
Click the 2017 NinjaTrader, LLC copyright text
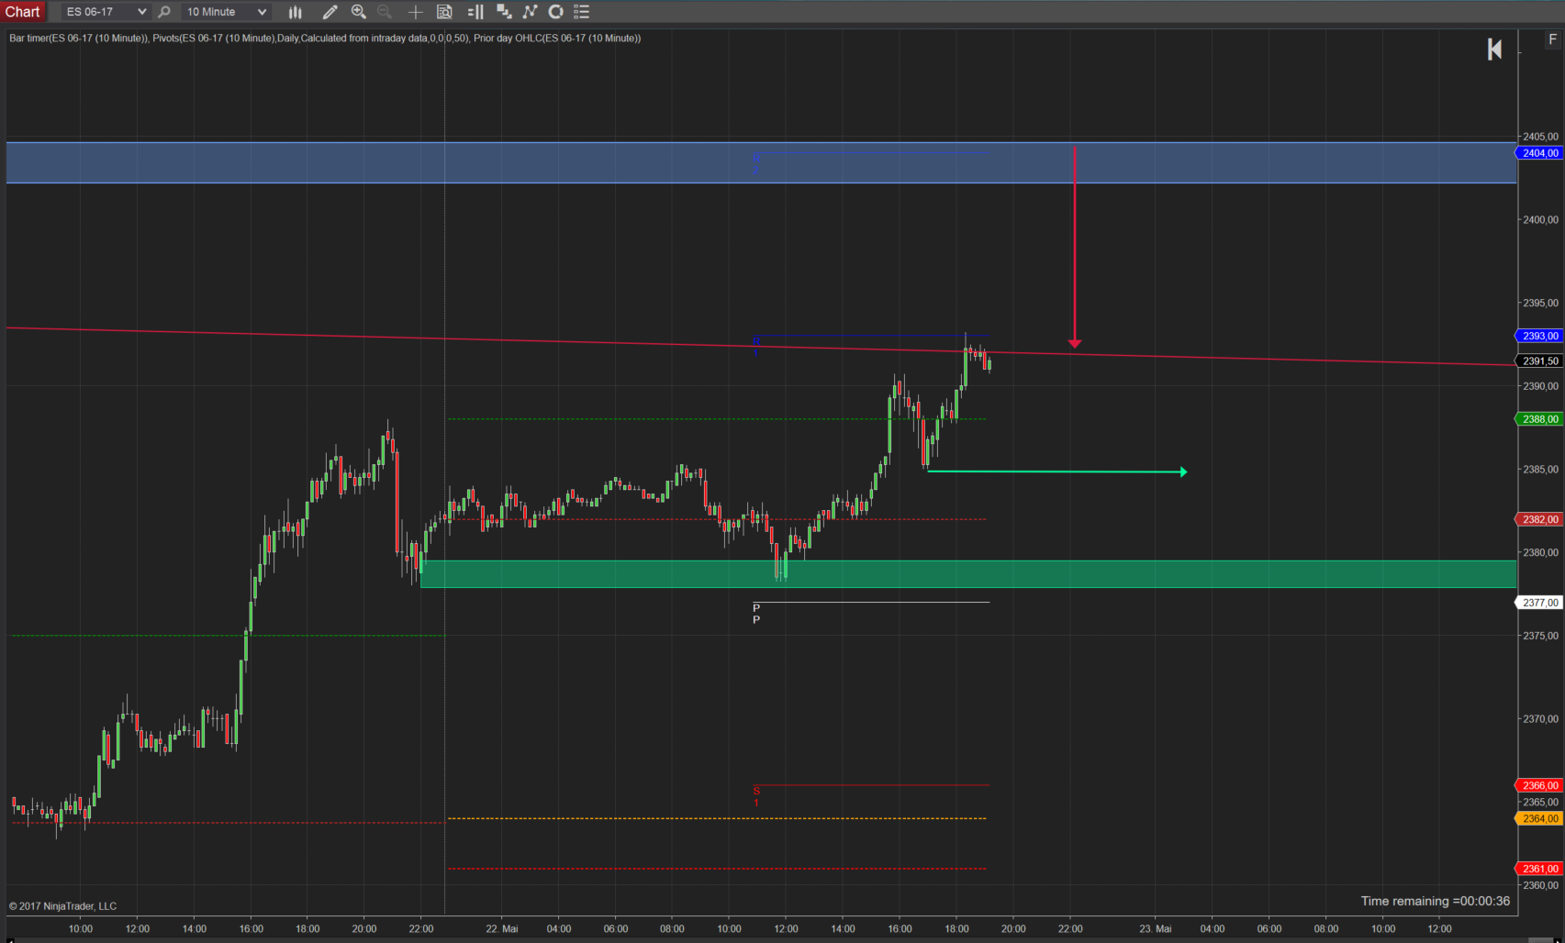coord(63,906)
